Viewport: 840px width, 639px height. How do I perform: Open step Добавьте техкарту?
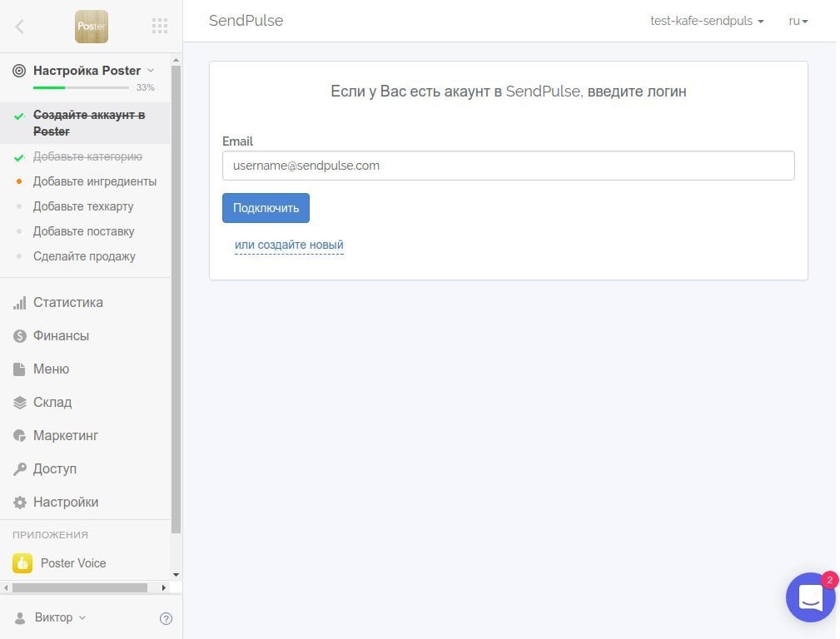tap(83, 206)
